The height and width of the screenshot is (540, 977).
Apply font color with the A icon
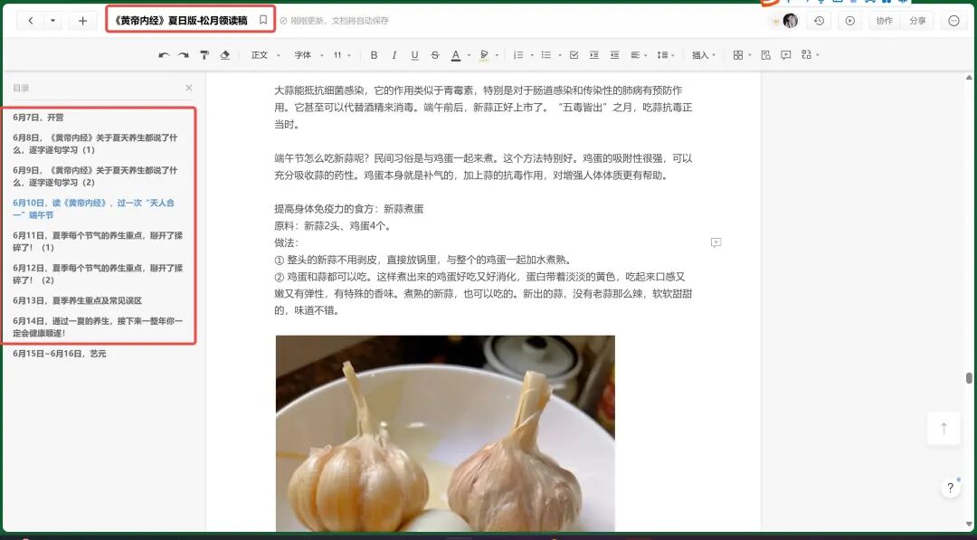click(x=455, y=55)
